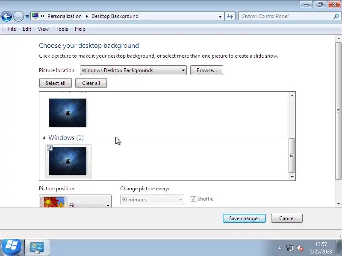This screenshot has height=256, width=342.
Task: Open the recent pages dropdown arrow
Action: tap(27, 16)
